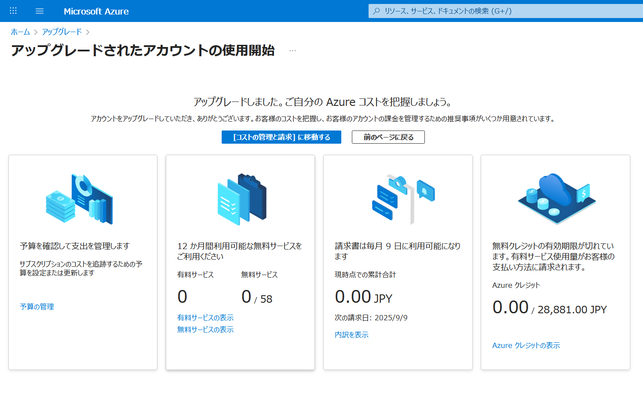Click the 0.00 JPY accumulated total
This screenshot has height=395, width=643.
(x=363, y=297)
